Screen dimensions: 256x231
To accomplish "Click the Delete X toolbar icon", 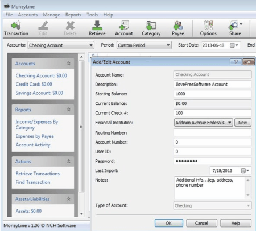I will tap(70, 26).
